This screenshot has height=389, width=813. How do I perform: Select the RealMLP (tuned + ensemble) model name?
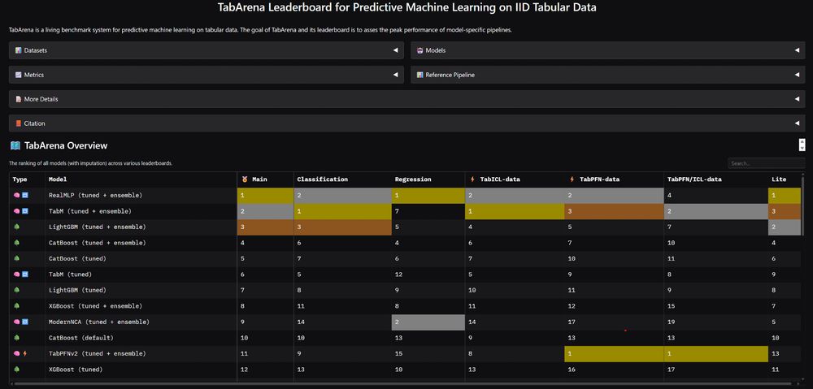click(x=95, y=195)
